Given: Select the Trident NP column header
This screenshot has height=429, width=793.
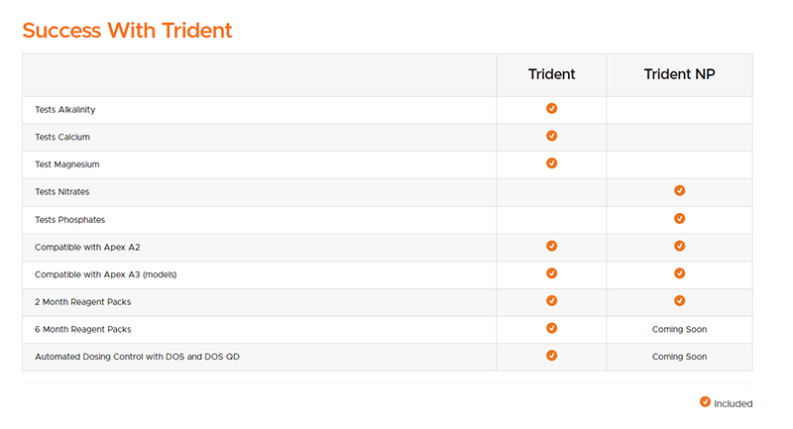Looking at the screenshot, I should pos(679,74).
